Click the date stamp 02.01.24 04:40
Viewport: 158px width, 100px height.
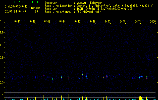[15, 11]
